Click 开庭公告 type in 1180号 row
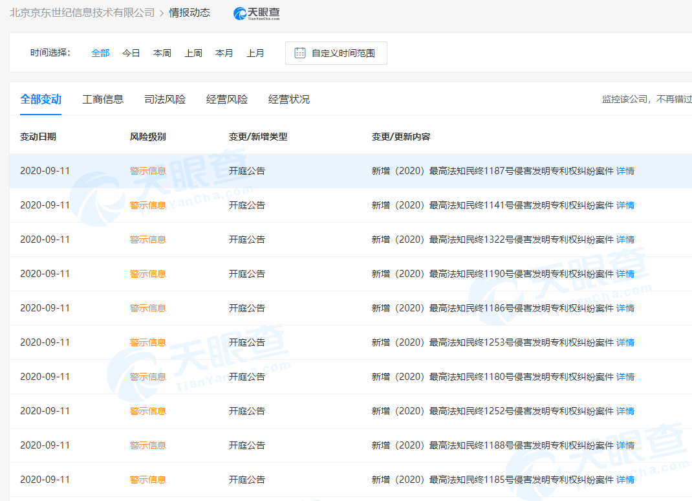This screenshot has height=501, width=692. pos(246,377)
